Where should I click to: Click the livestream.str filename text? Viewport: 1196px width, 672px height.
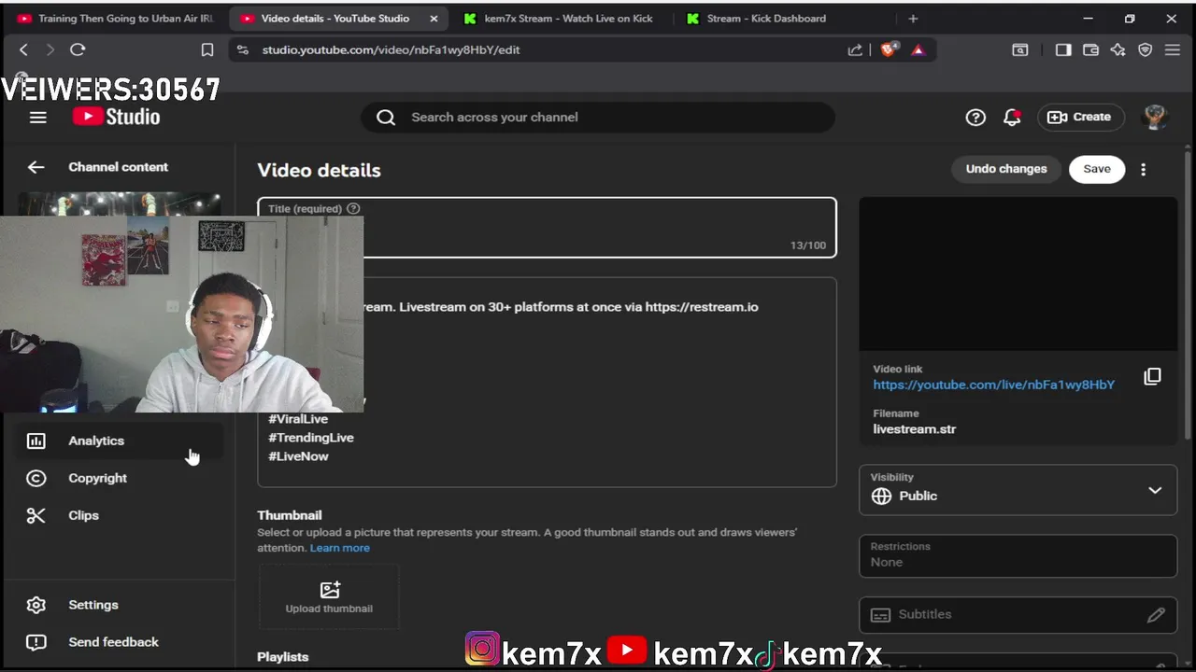tap(914, 429)
